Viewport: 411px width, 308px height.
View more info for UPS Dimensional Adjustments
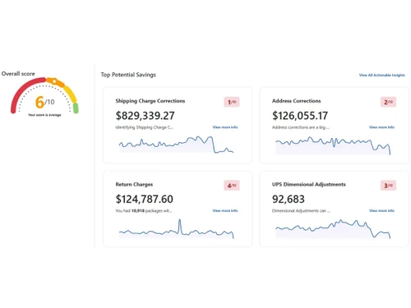pos(381,211)
